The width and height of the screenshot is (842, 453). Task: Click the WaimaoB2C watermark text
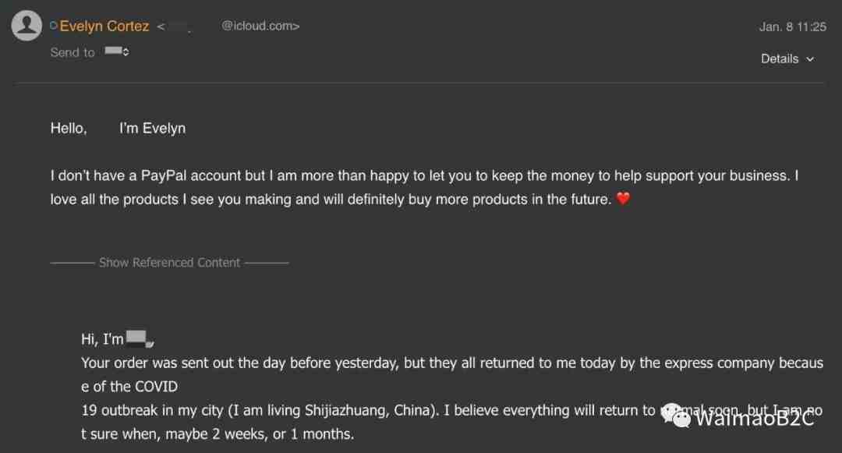tap(754, 418)
